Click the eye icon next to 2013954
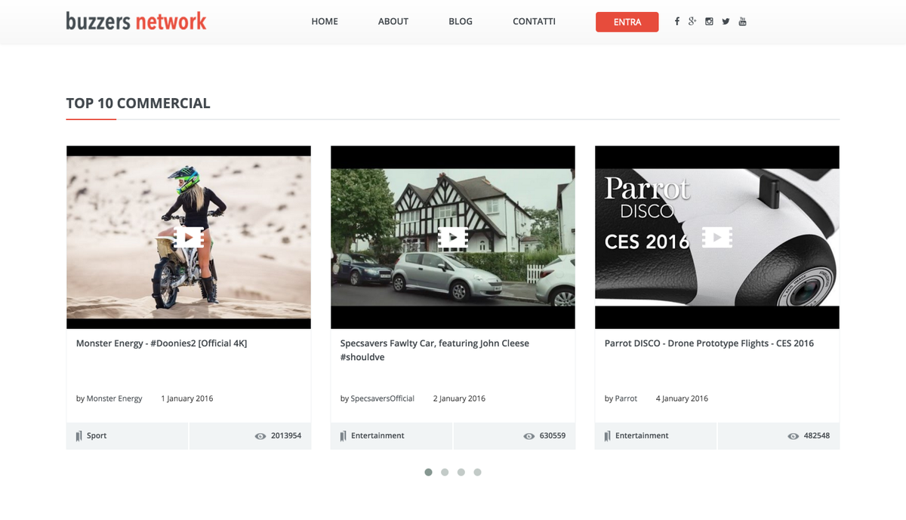This screenshot has width=906, height=520. pyautogui.click(x=260, y=436)
